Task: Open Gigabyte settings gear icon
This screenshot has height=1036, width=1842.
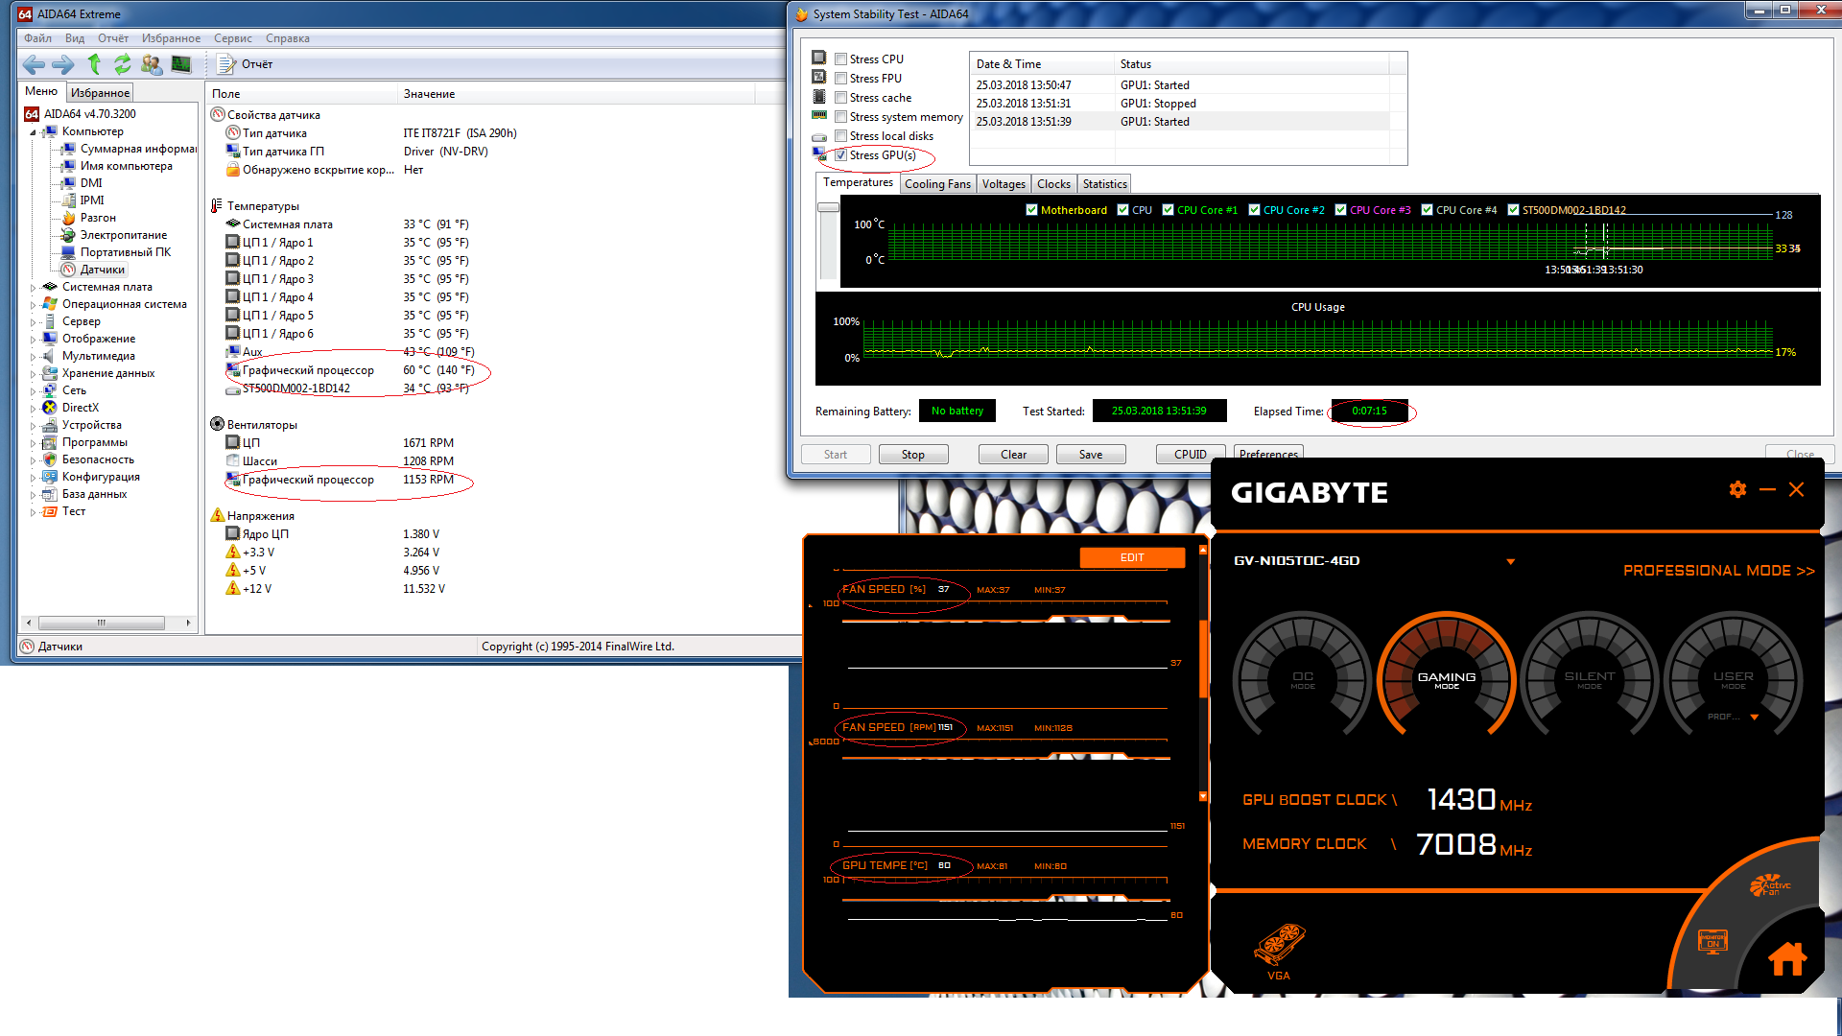Action: pyautogui.click(x=1737, y=490)
